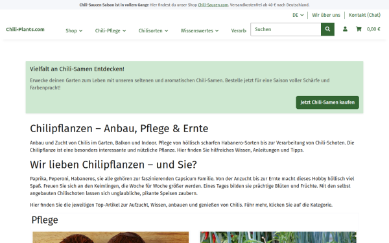
Task: Open the shopping cart icon
Action: 359,29
